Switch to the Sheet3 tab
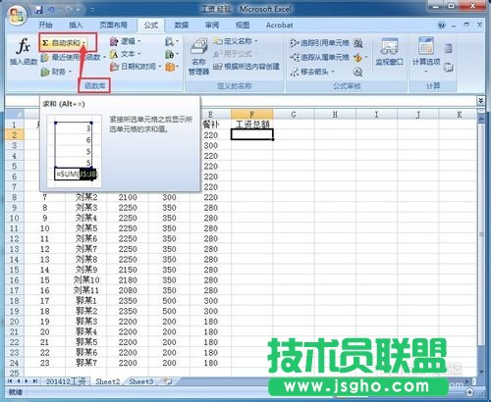Screen dimensions: 491x402 141,381
